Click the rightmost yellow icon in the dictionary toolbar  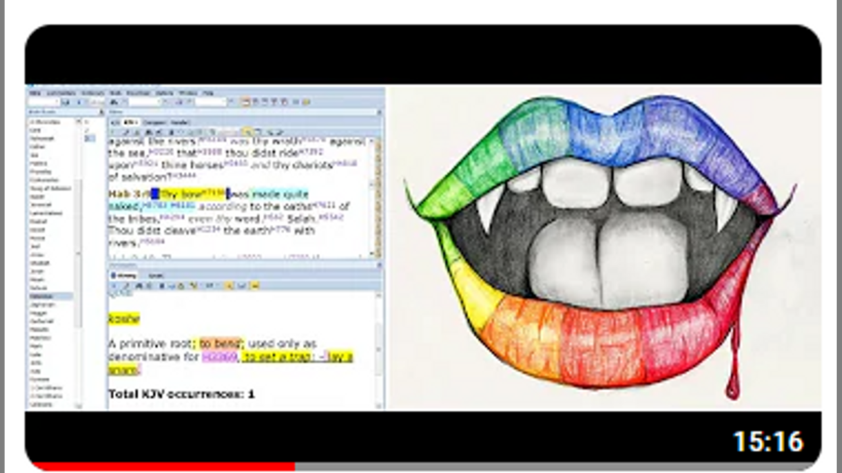255,286
